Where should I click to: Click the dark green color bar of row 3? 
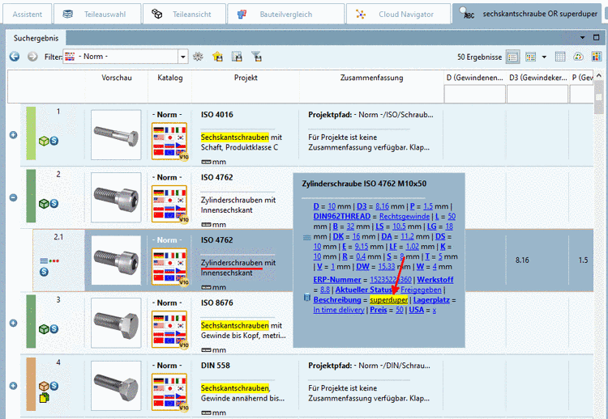(31, 321)
